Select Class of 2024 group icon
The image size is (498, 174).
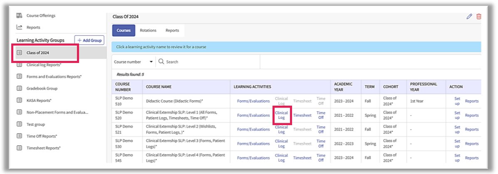pyautogui.click(x=20, y=53)
